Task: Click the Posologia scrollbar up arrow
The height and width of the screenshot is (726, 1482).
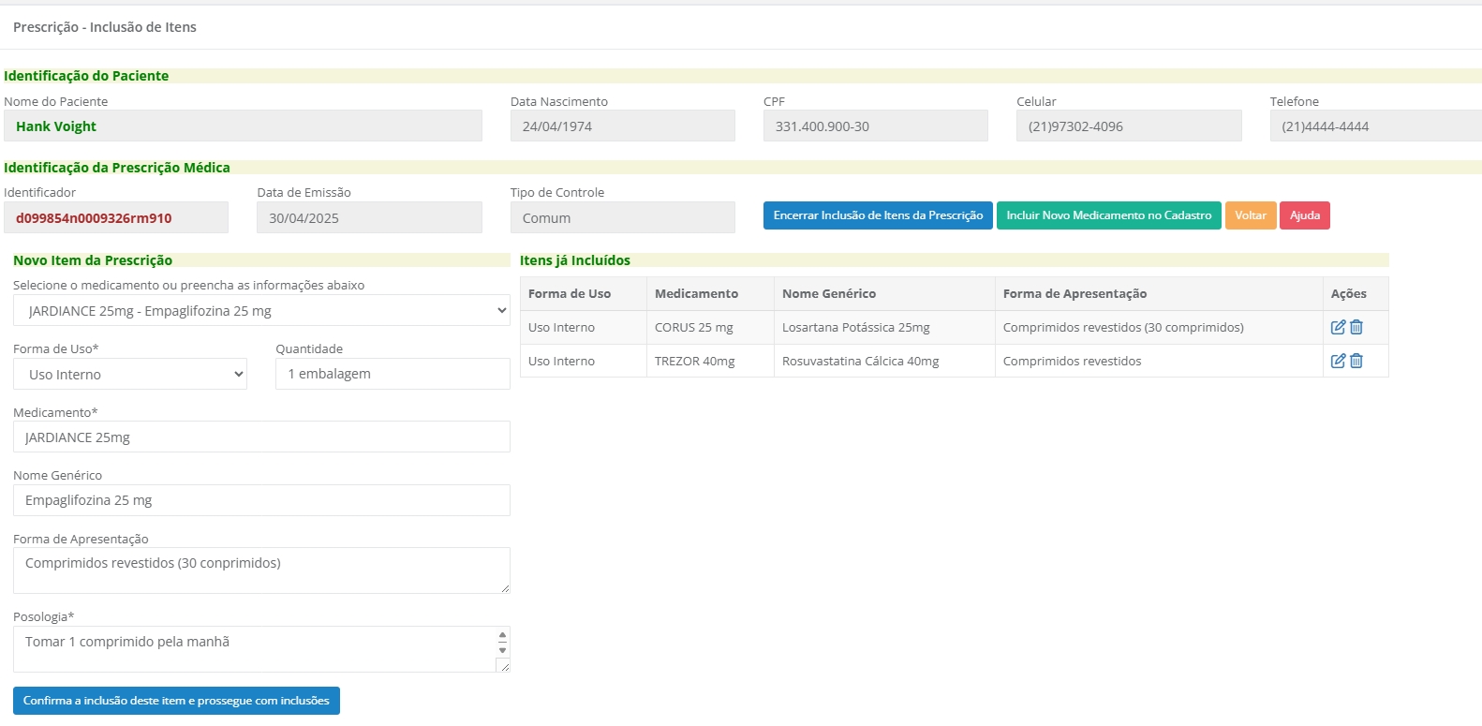Action: [502, 635]
